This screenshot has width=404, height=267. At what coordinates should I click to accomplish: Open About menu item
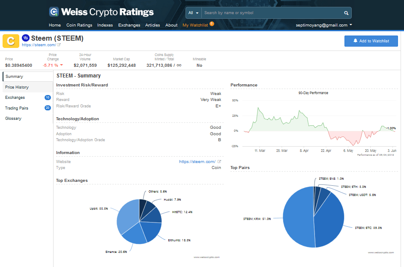pos(171,25)
